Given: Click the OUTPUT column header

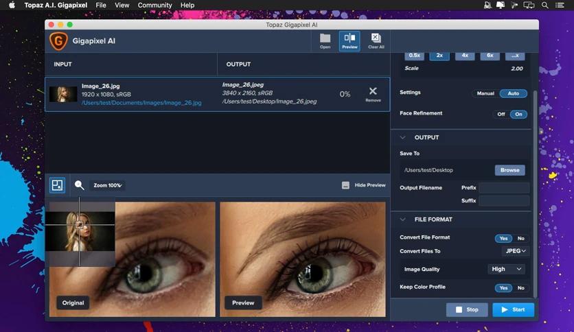Looking at the screenshot, I should coord(238,64).
